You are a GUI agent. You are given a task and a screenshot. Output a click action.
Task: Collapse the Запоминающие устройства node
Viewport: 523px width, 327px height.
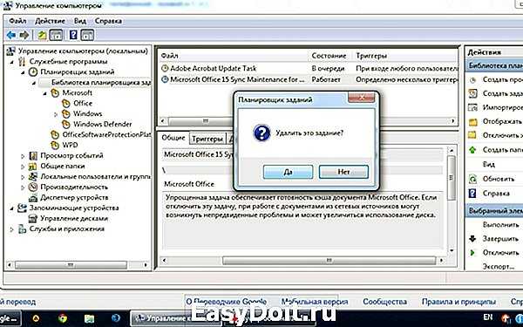(12, 208)
